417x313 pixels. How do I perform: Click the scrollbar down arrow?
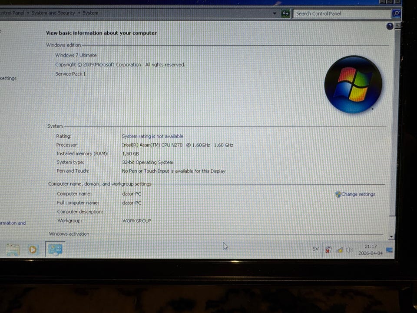coord(391,236)
